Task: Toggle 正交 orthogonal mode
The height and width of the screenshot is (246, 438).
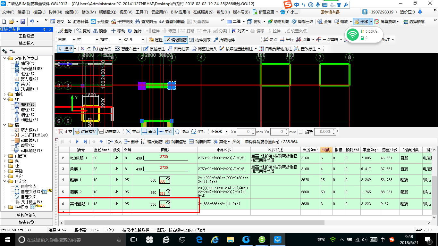Action: 65,131
